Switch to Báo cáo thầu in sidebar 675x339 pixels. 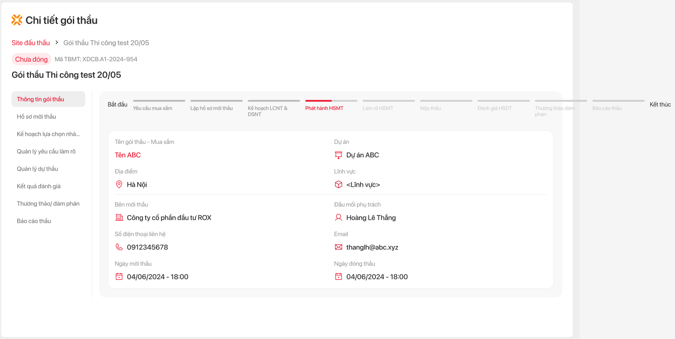[34, 221]
